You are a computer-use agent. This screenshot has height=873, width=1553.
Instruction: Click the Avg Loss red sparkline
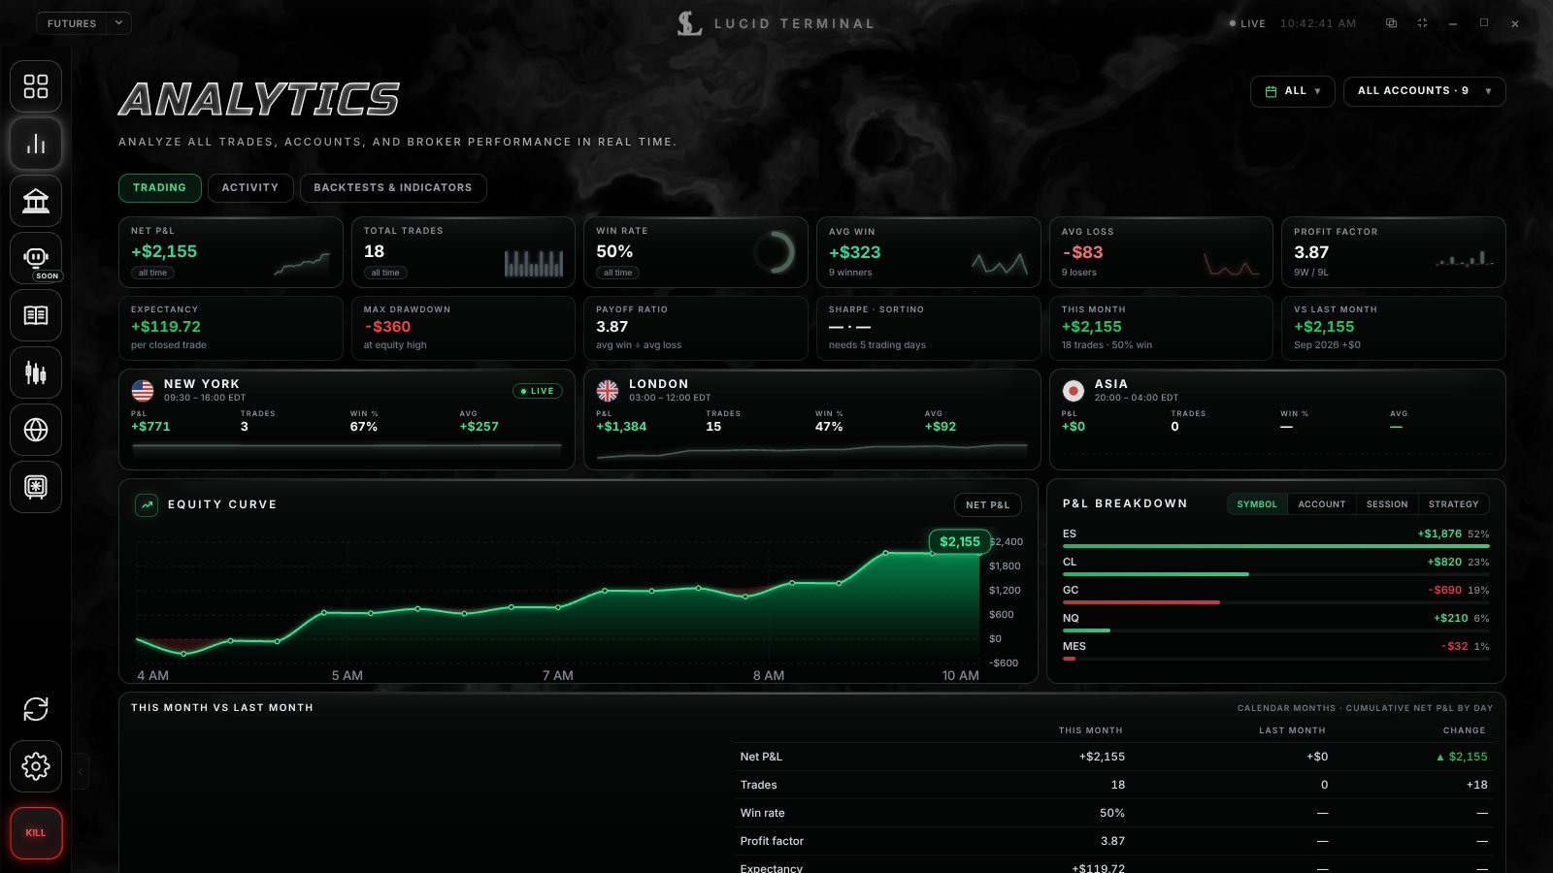(x=1232, y=263)
